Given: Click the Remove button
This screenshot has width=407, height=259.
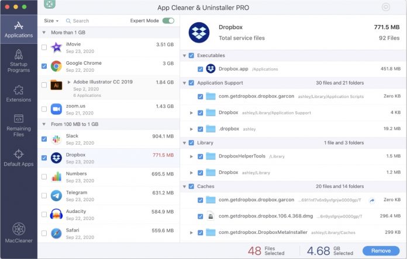Looking at the screenshot, I should pyautogui.click(x=381, y=251).
